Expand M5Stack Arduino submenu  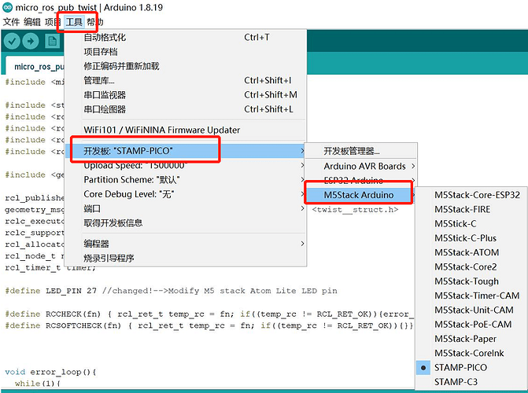(360, 195)
